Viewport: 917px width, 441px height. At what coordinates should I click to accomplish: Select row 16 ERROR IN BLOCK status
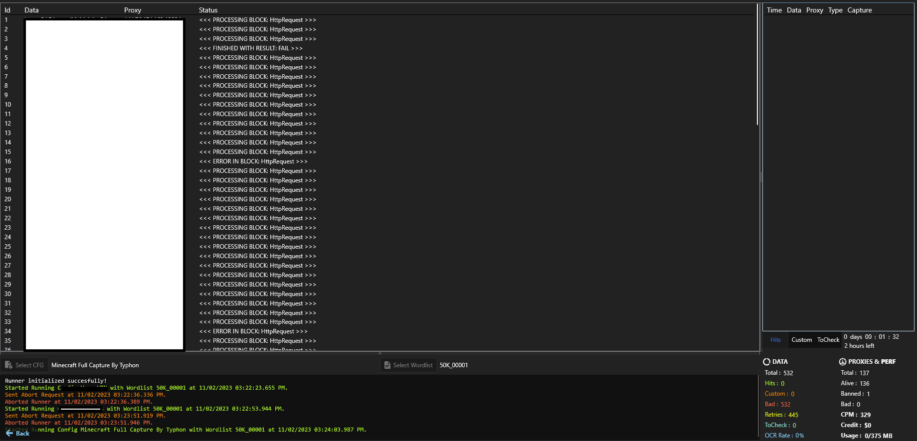tap(253, 161)
